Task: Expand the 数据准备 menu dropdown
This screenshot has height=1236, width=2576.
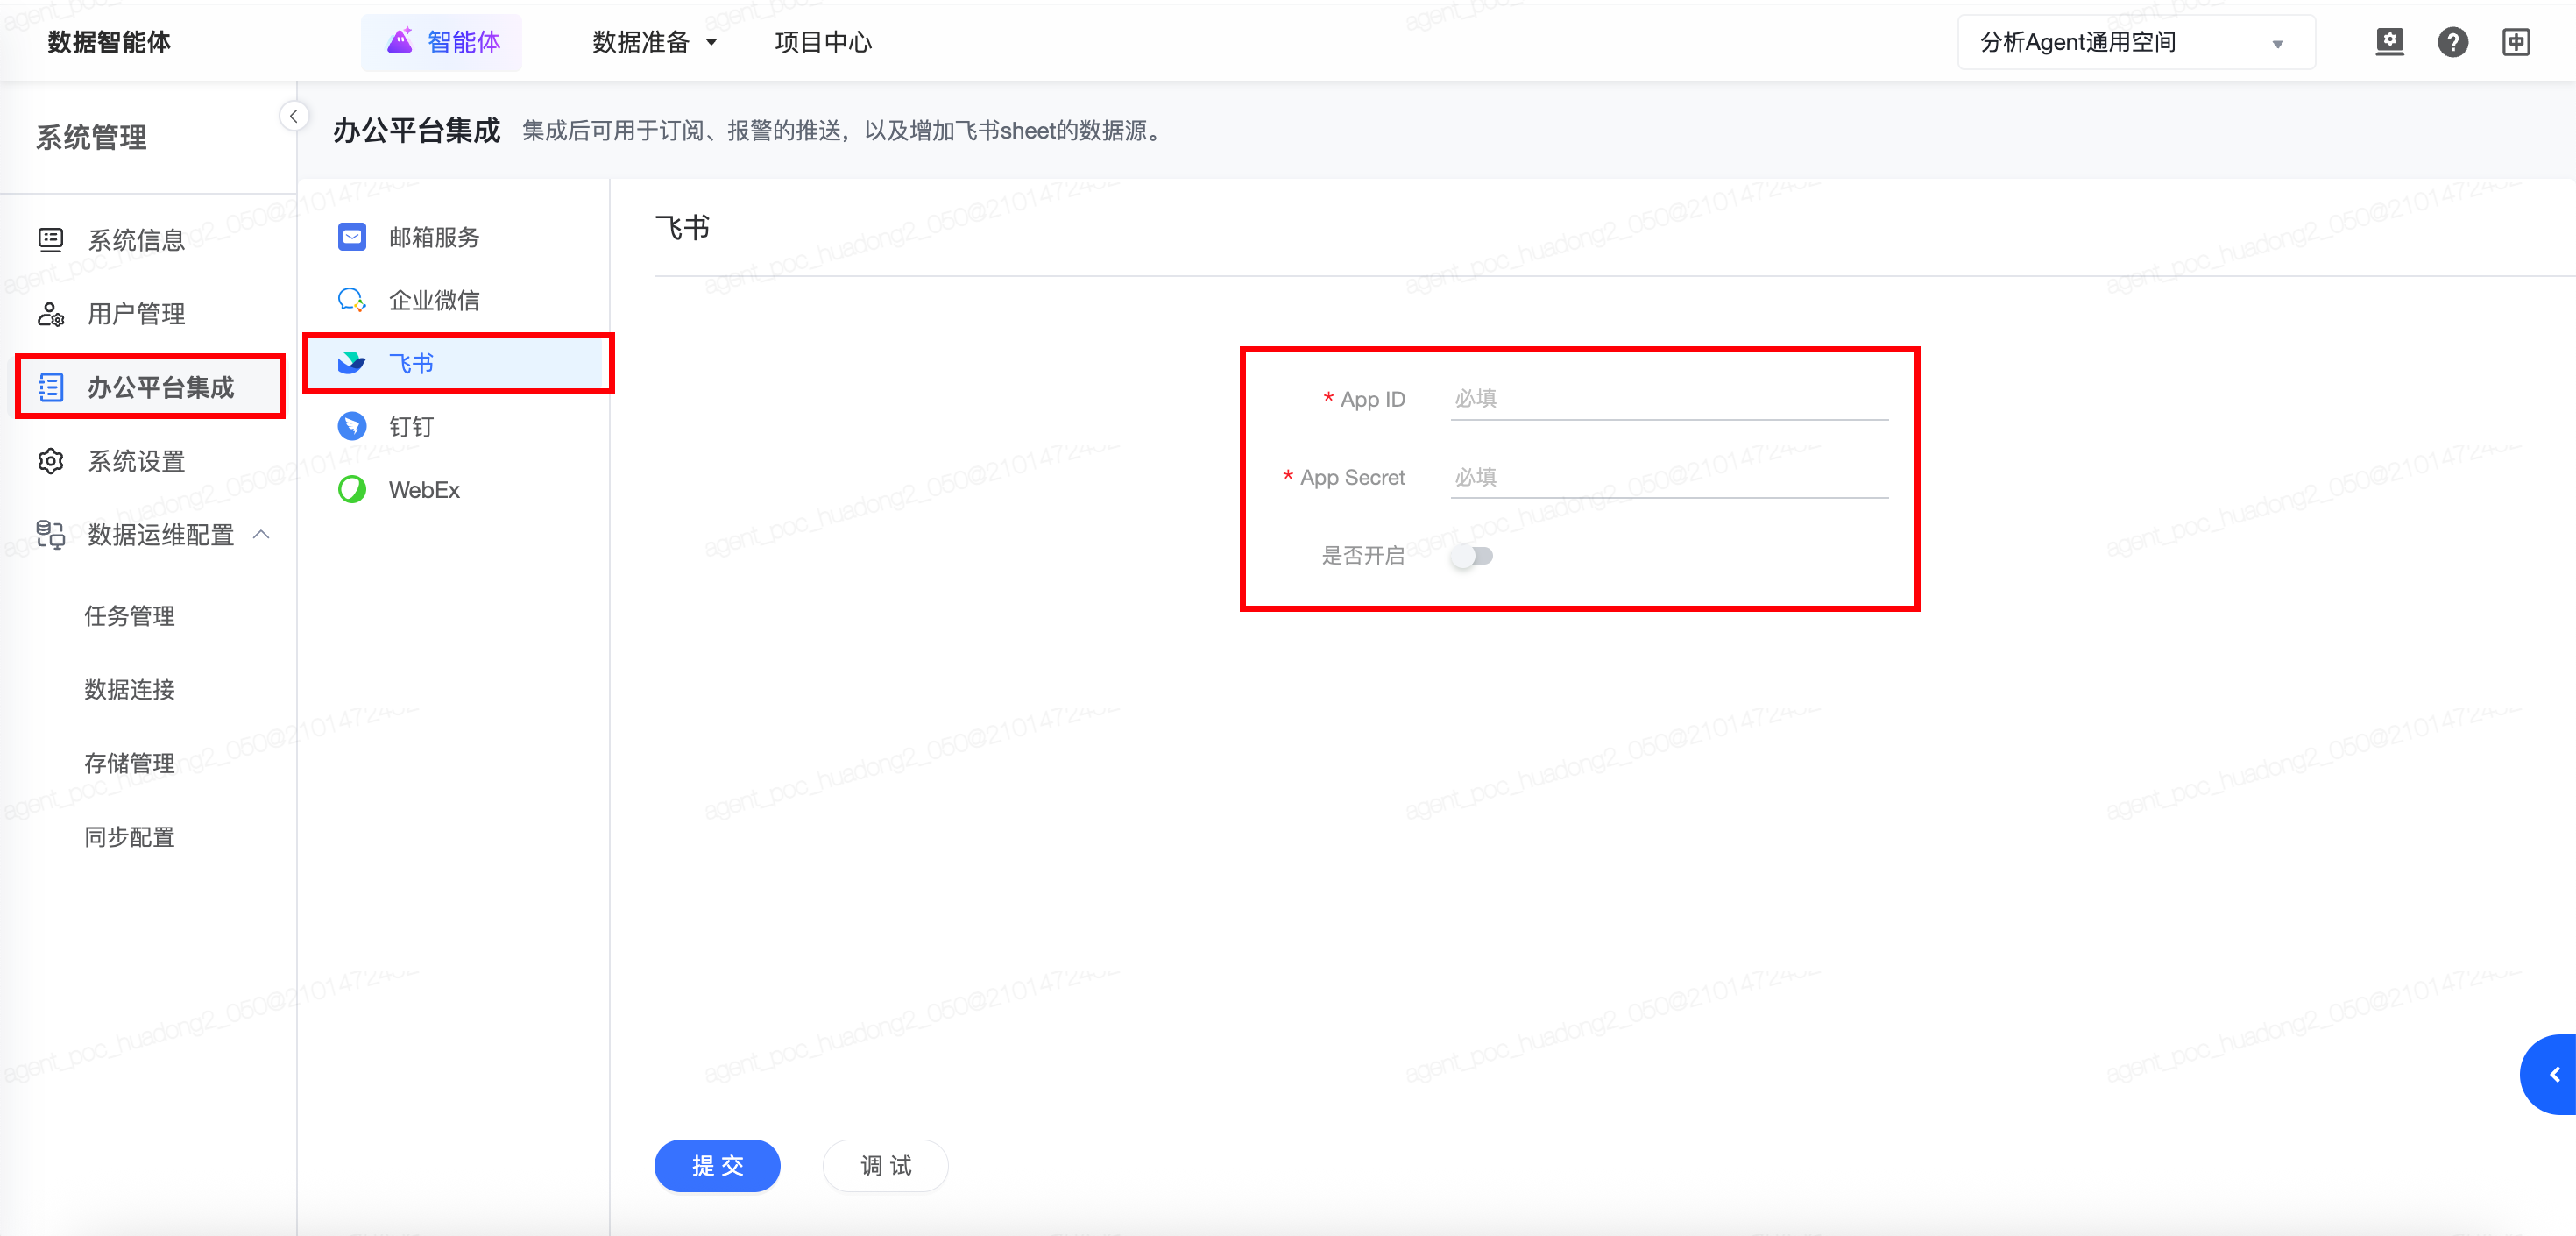Action: pyautogui.click(x=655, y=42)
